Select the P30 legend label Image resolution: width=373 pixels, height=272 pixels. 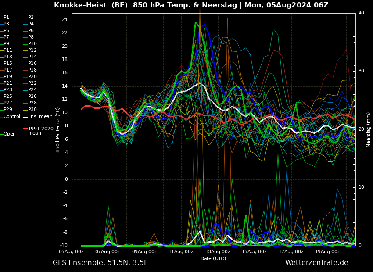(32, 110)
